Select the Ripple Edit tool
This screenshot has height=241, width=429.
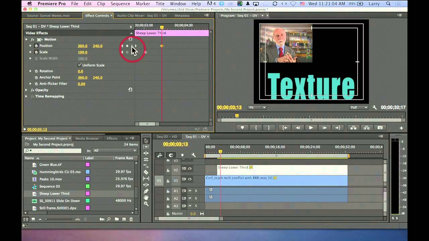[146, 153]
